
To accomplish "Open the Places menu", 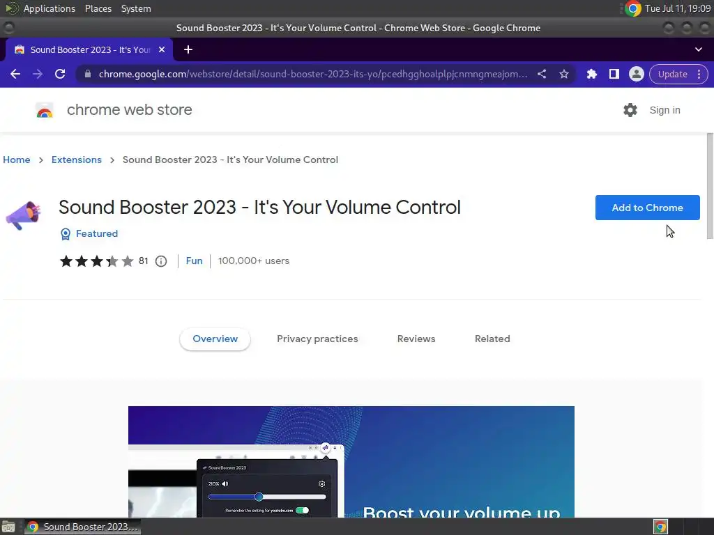I will 98,8.
